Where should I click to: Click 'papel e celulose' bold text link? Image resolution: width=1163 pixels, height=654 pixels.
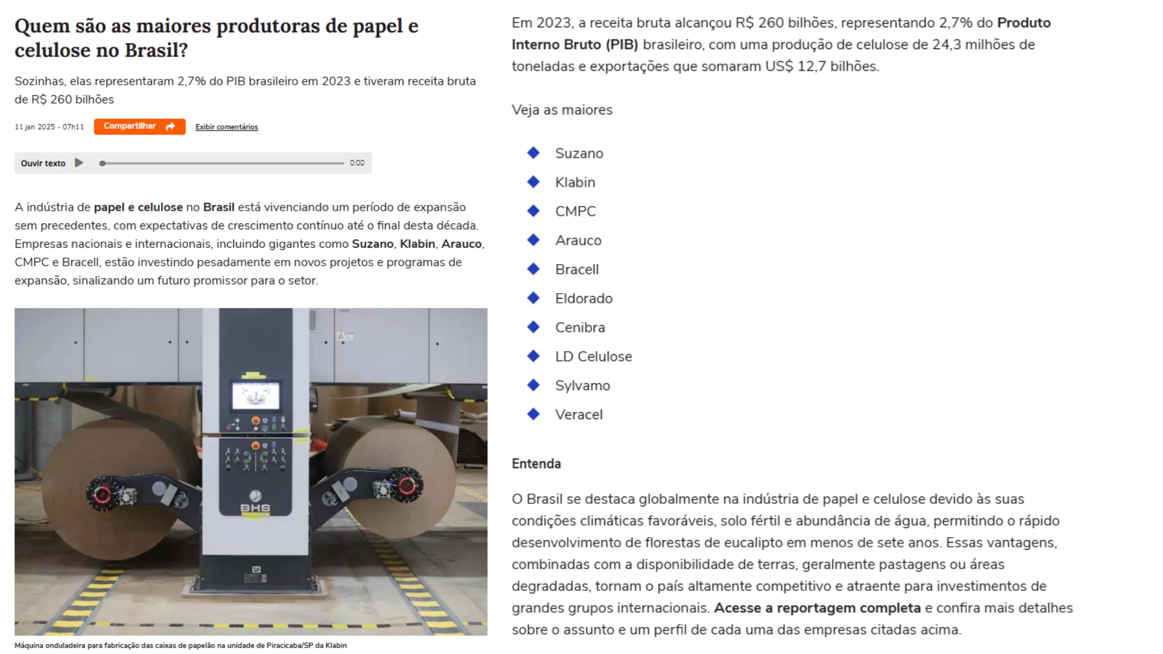pyautogui.click(x=138, y=208)
